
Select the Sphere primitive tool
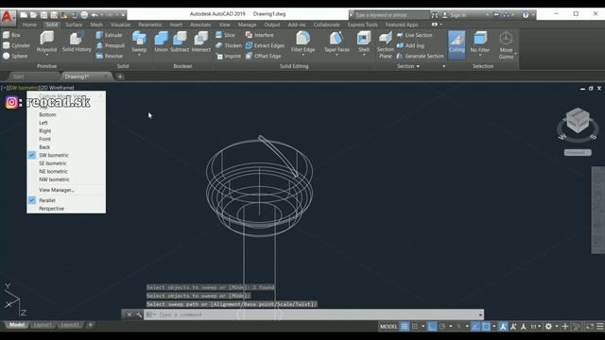pyautogui.click(x=15, y=56)
